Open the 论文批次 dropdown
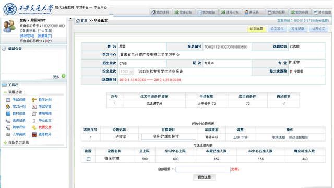This screenshot has height=188, width=334. point(126,72)
